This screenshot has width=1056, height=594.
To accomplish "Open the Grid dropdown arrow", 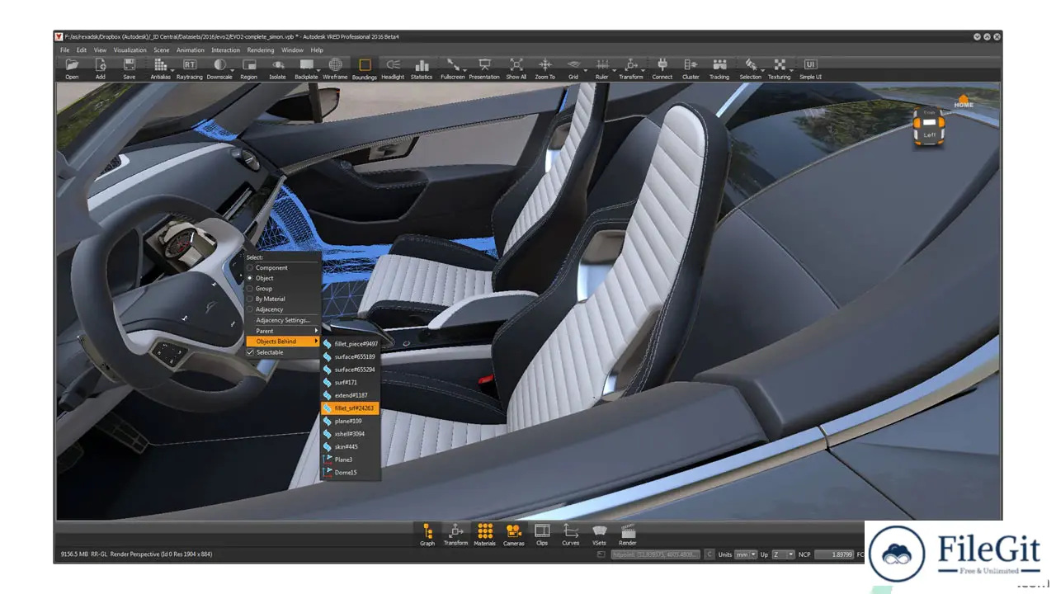I will [586, 71].
